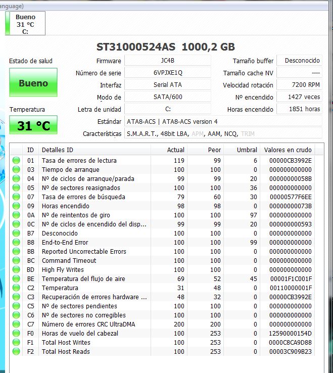Select the Temperatura del flujo de aire row
Image resolution: width=333 pixels, height=373 pixels.
162,278
